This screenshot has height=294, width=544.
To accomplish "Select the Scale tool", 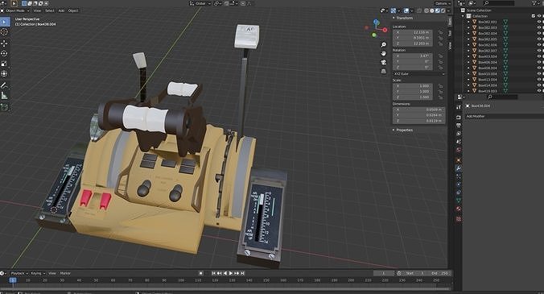I will 5,64.
